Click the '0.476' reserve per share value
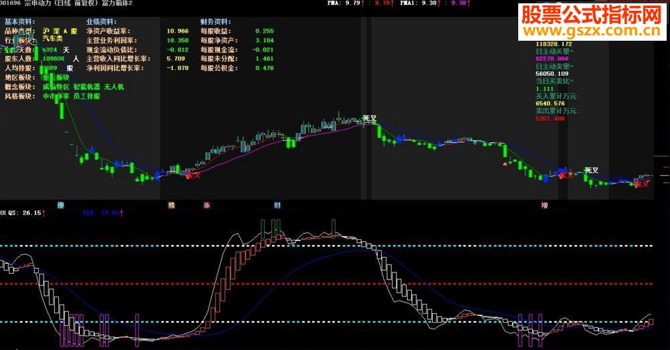This screenshot has height=350, width=670. click(x=265, y=68)
